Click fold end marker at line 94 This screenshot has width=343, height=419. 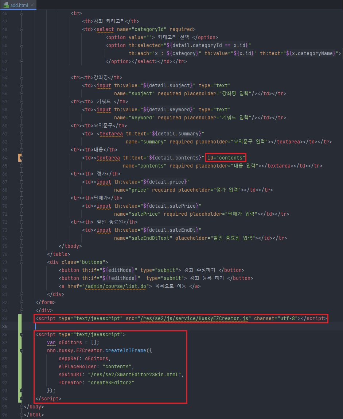pos(22,399)
